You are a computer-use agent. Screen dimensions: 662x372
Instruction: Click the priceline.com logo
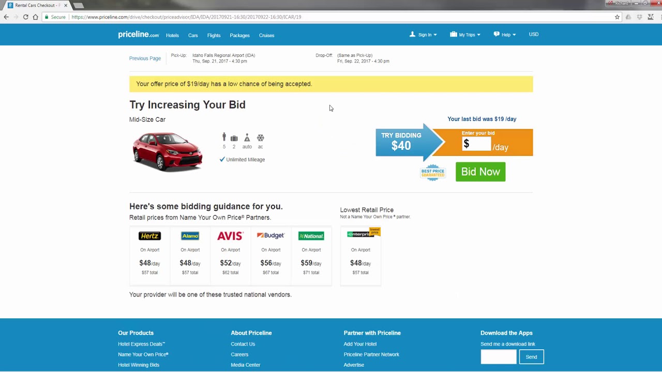(x=138, y=35)
